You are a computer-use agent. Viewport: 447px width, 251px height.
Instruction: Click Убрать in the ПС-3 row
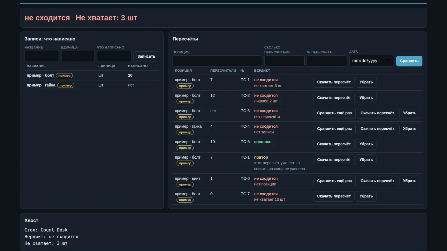pyautogui.click(x=409, y=113)
